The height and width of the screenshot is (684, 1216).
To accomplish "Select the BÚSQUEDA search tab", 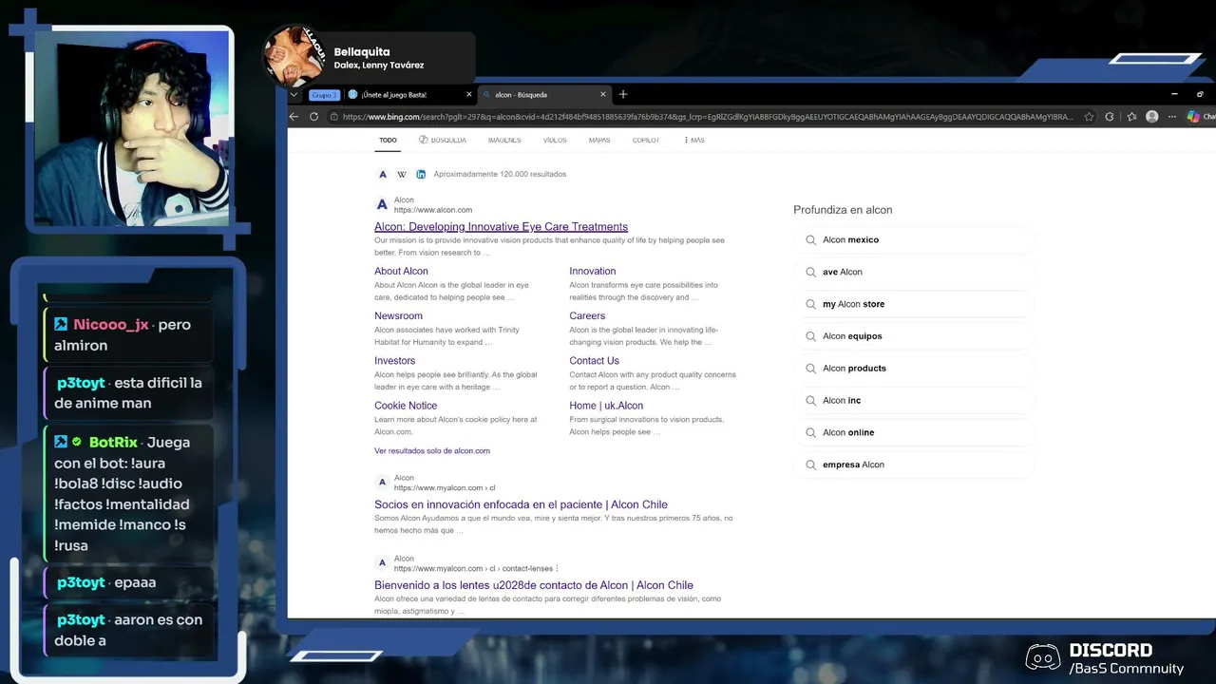I will coord(443,140).
